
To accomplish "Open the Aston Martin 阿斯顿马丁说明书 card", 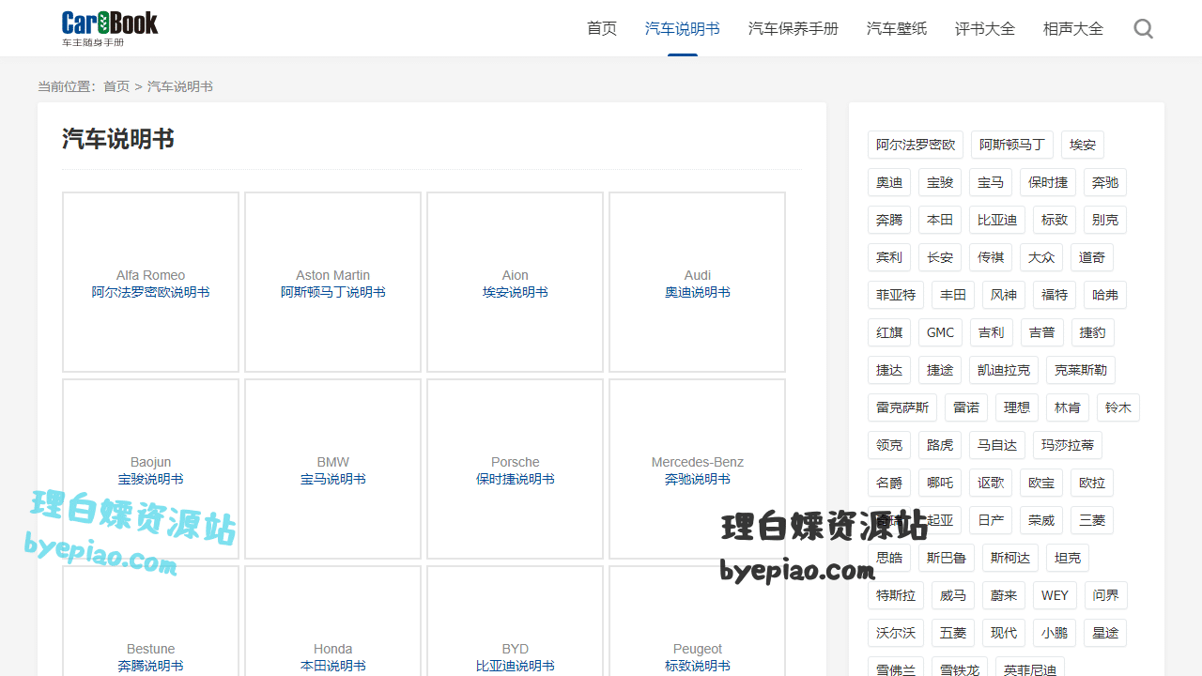I will tap(333, 283).
